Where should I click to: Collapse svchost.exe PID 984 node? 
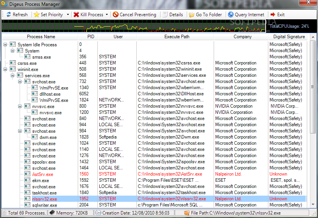click(20, 131)
